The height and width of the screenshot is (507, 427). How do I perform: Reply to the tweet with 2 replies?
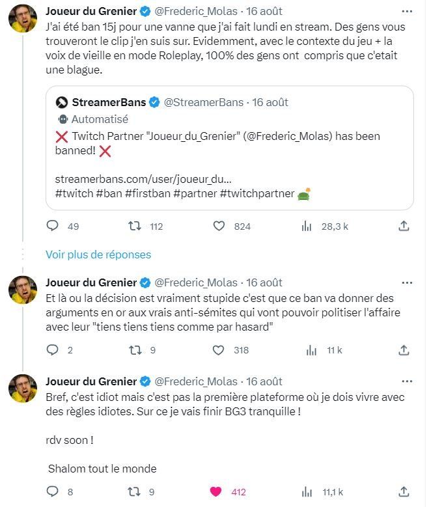tap(53, 350)
